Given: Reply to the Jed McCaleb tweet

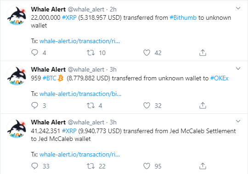Looking at the screenshot, I should pyautogui.click(x=34, y=166).
